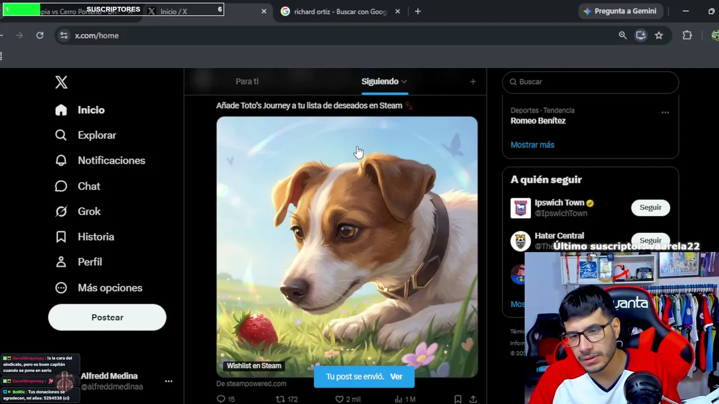
Task: Go forward in browser history
Action: coord(19,35)
